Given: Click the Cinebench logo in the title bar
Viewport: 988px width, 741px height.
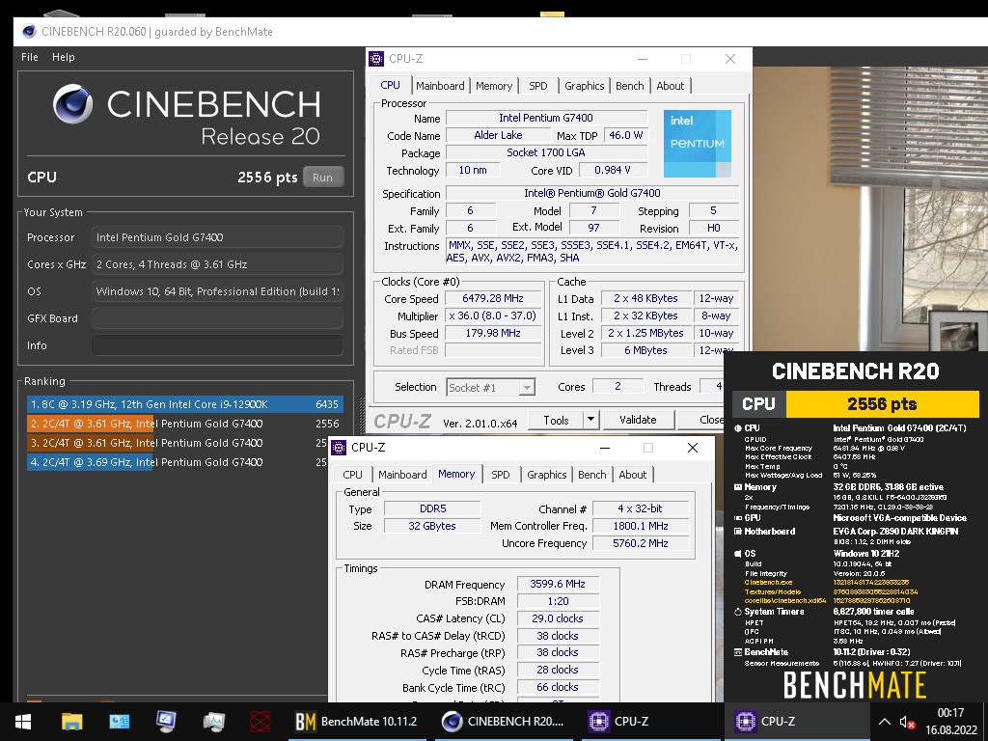Looking at the screenshot, I should 29,32.
